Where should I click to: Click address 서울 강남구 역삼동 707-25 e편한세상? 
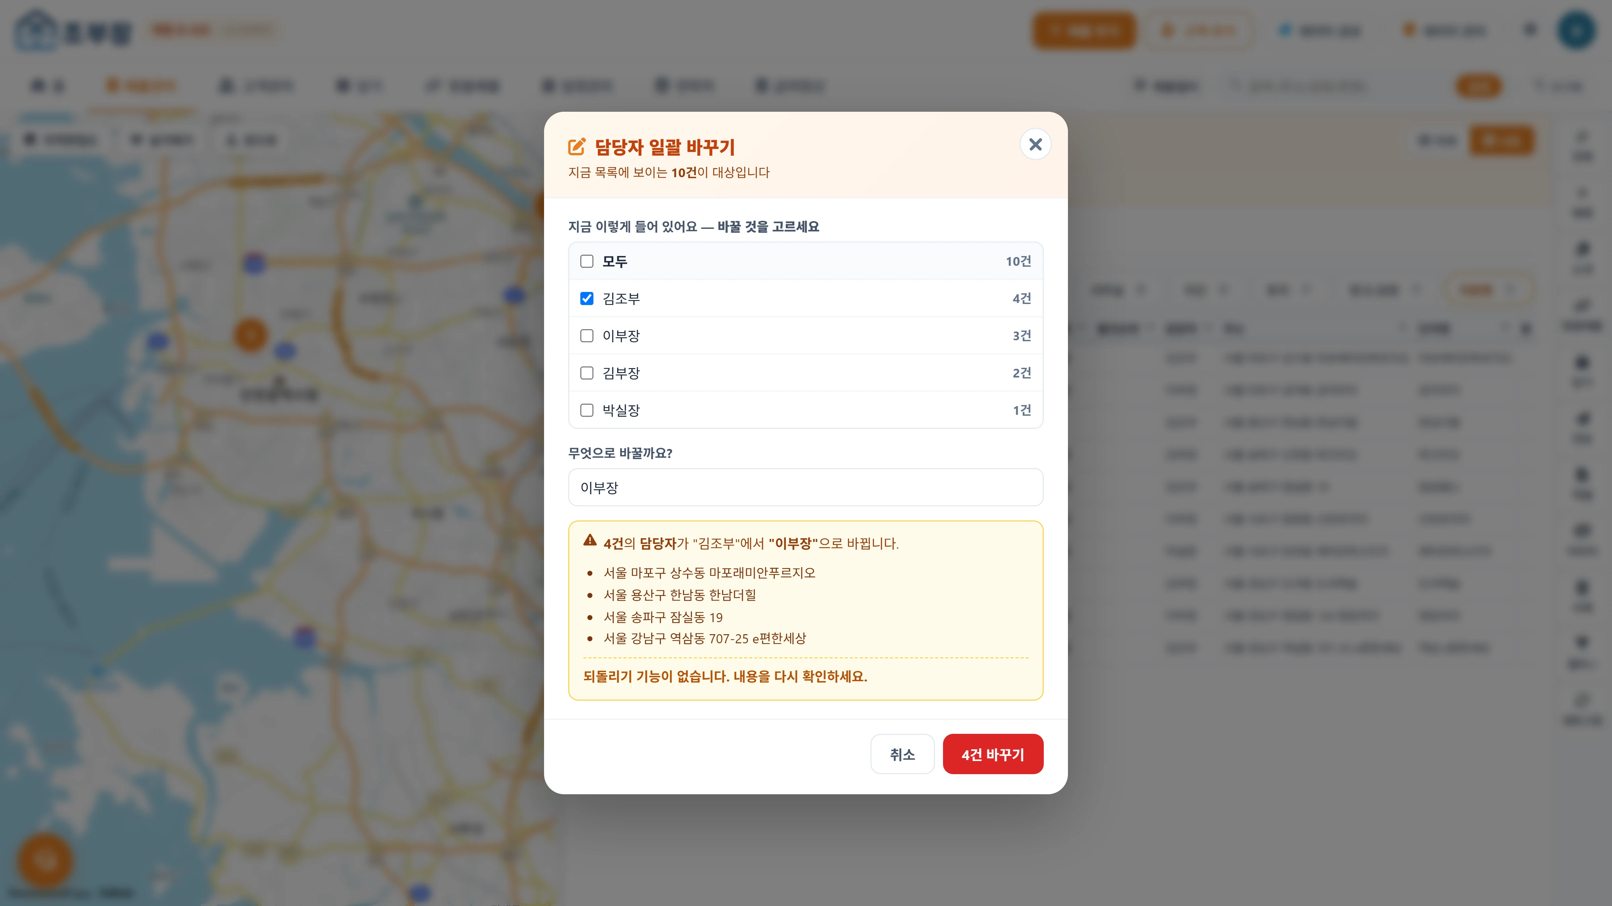705,638
